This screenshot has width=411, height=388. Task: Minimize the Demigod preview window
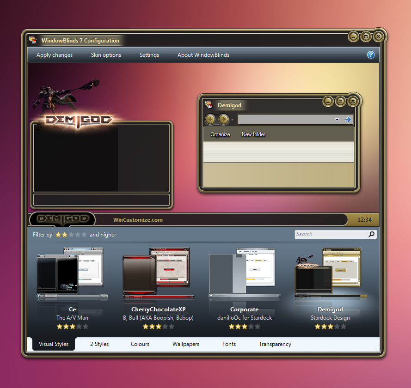328,101
